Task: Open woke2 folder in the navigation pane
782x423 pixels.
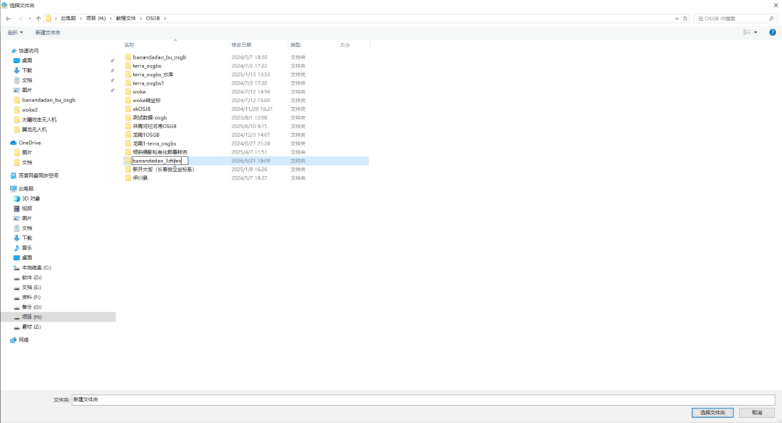Action: (x=30, y=110)
